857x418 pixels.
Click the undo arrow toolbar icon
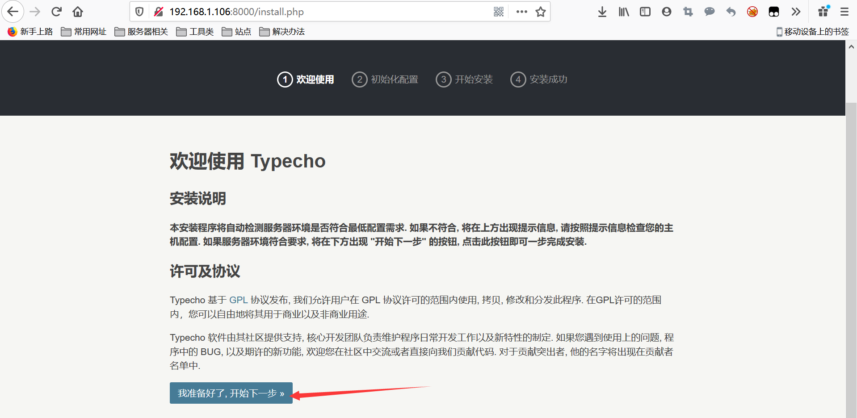[x=731, y=12]
